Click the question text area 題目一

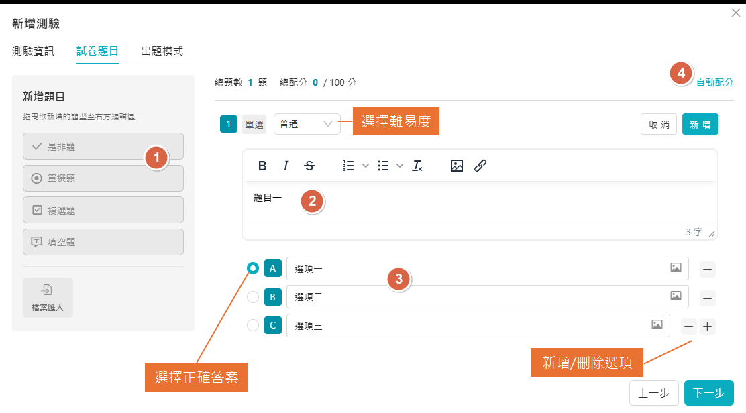480,202
